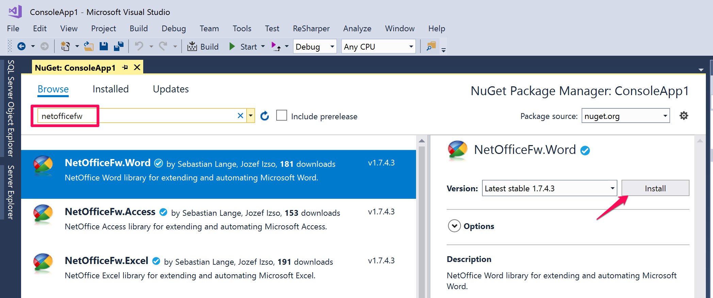Refresh the NuGet package search results
This screenshot has height=298, width=713.
[264, 116]
